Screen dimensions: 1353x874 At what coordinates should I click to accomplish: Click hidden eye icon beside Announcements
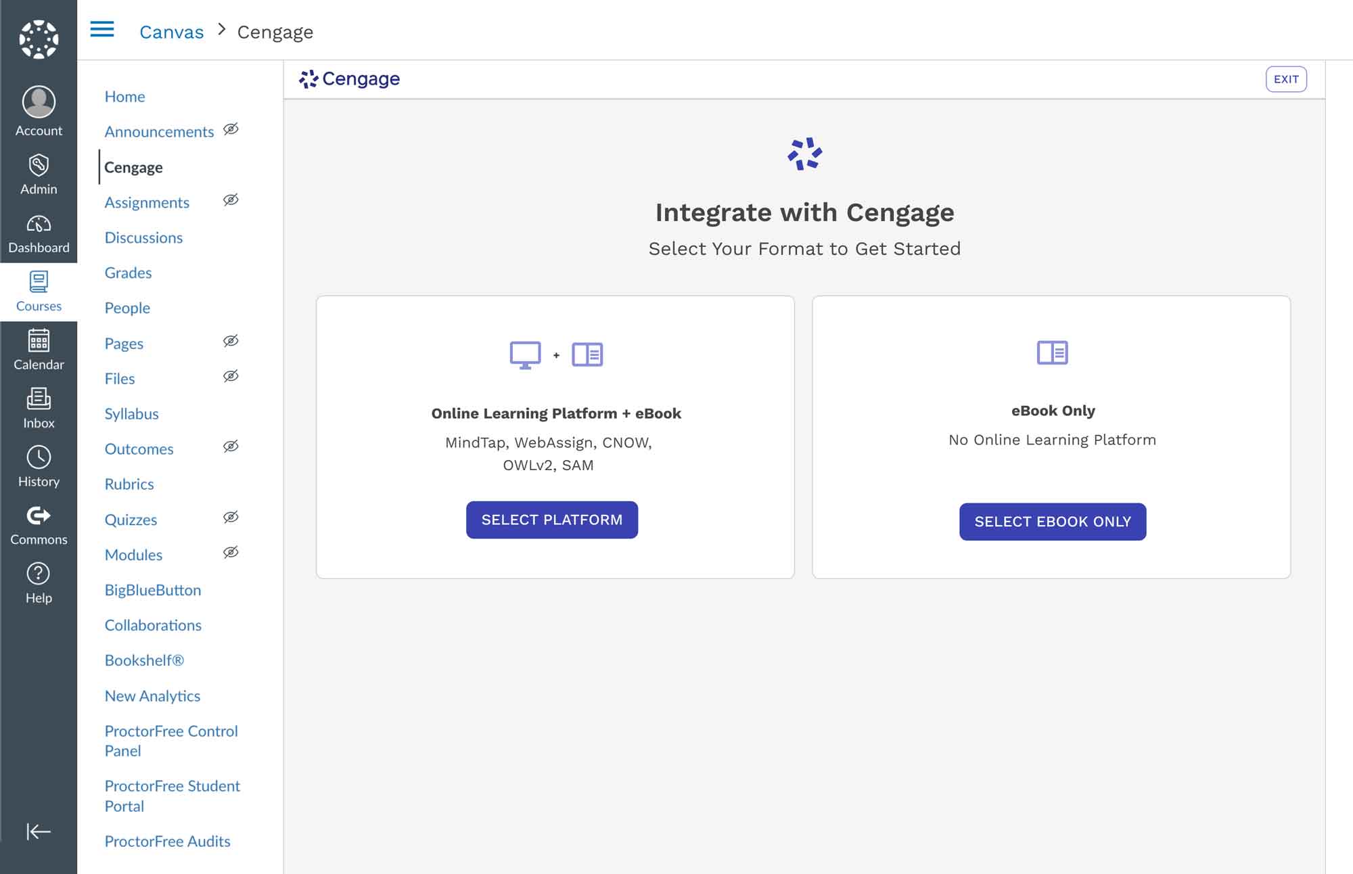click(x=231, y=129)
